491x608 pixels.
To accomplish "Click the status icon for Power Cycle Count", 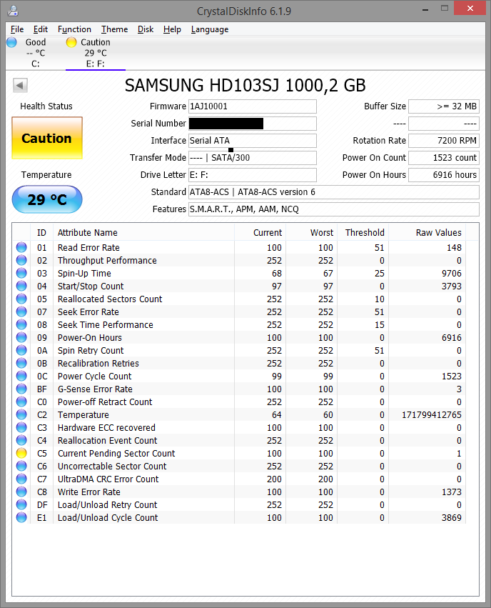I will pos(21,376).
